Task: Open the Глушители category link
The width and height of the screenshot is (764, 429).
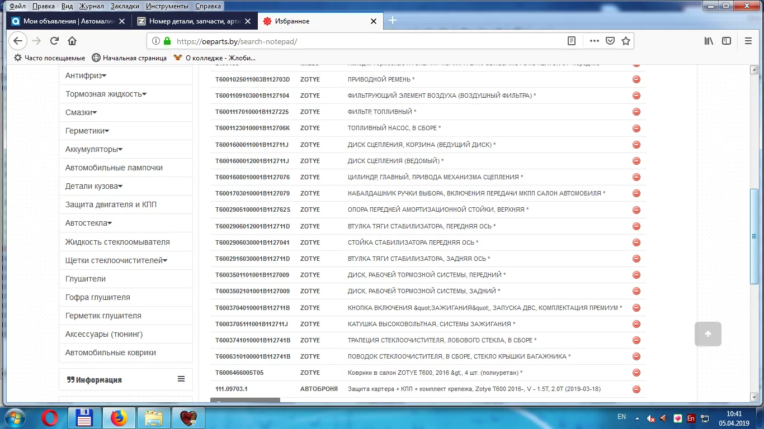Action: click(x=86, y=279)
